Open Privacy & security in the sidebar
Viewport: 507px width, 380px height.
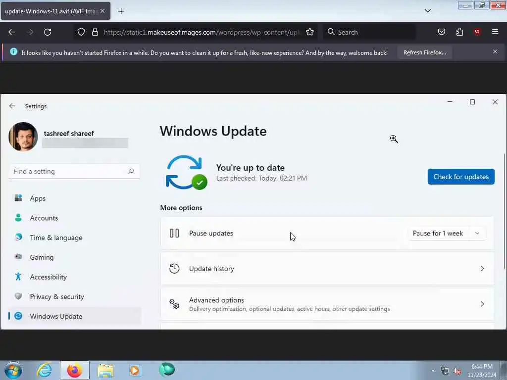pos(74,297)
